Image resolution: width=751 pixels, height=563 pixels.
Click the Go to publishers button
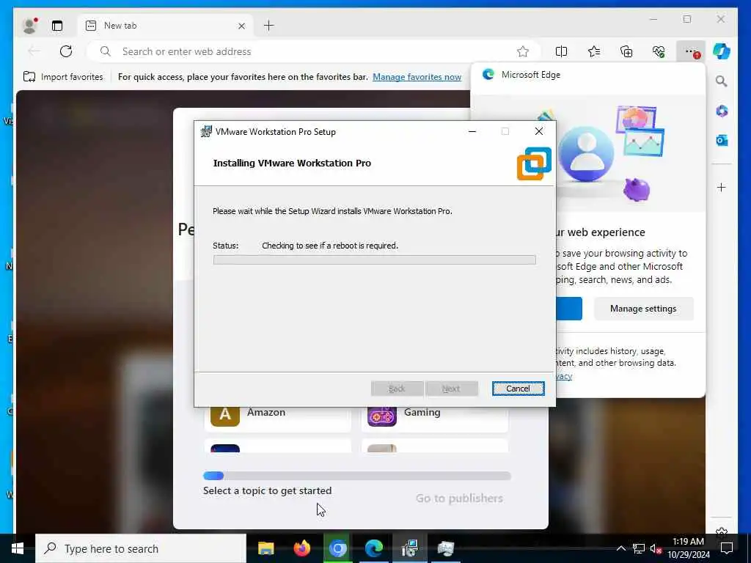click(x=459, y=498)
